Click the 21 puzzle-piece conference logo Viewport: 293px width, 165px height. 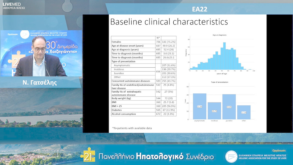click(x=88, y=155)
